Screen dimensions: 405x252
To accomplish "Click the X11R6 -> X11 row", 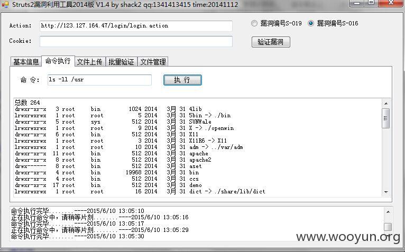I will coord(121,141).
